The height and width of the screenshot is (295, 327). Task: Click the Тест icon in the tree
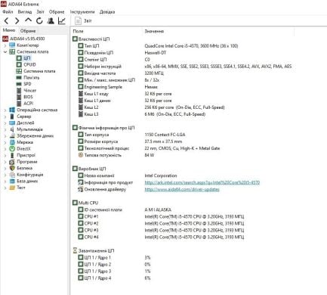tap(12, 188)
